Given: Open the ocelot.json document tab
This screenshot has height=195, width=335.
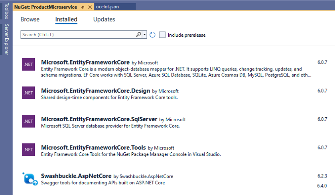Looking at the screenshot, I should (x=107, y=7).
